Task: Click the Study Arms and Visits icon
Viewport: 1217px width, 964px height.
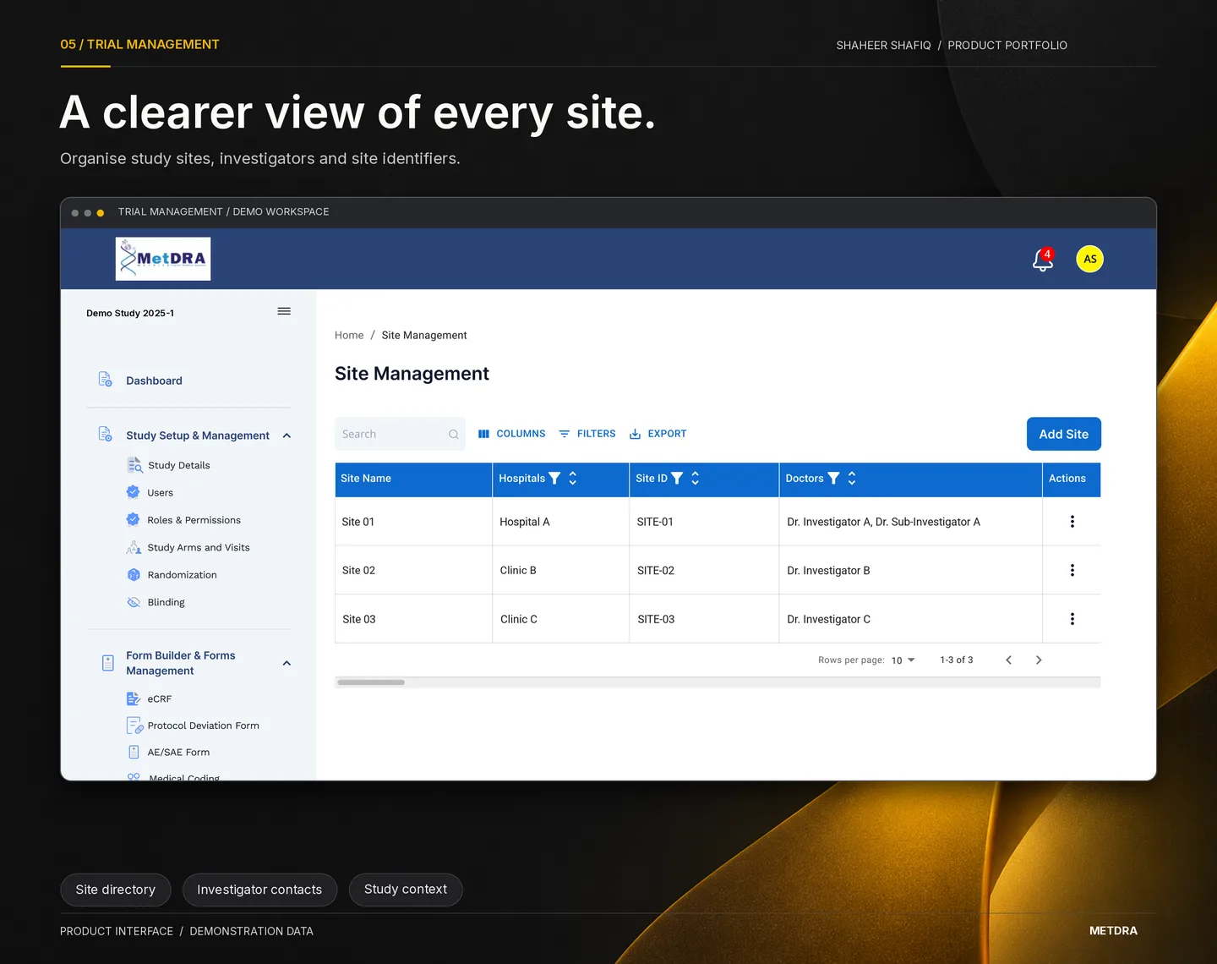Action: pyautogui.click(x=134, y=547)
